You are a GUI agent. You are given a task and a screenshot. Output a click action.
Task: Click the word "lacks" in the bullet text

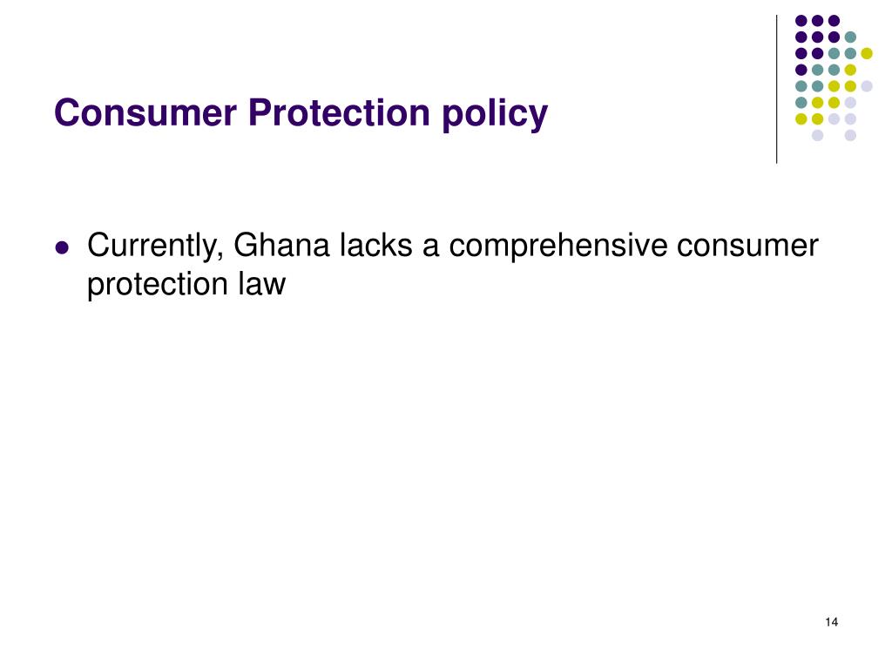click(x=376, y=245)
